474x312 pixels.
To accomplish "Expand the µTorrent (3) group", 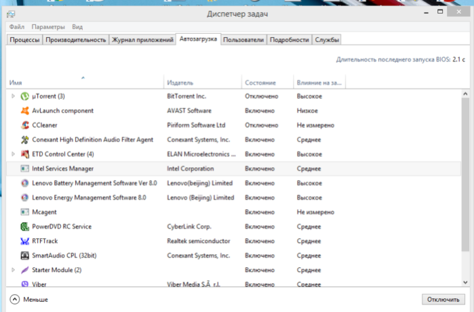I will click(x=13, y=96).
